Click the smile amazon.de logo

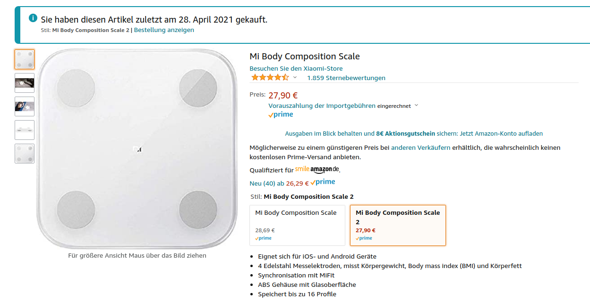pos(317,169)
